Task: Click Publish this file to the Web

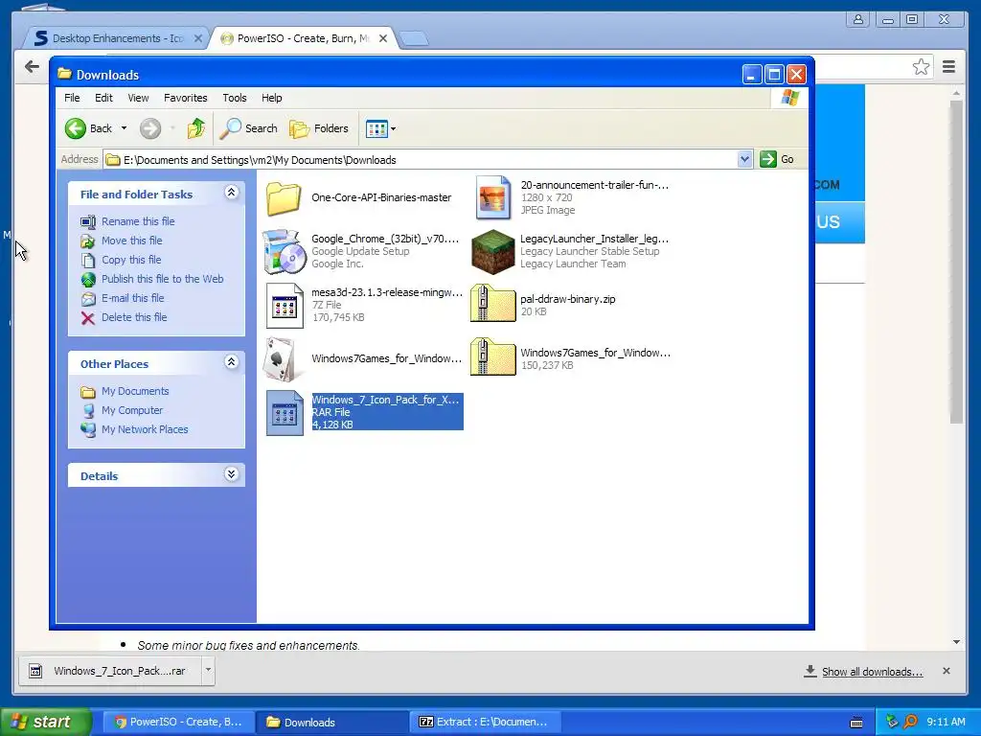Action: 163,279
